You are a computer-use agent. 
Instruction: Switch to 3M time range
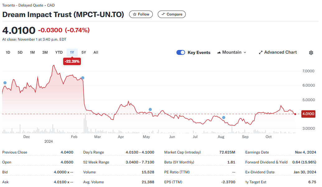coord(45,52)
